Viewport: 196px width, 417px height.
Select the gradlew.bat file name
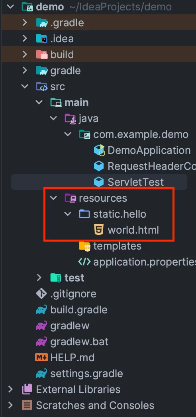(79, 342)
